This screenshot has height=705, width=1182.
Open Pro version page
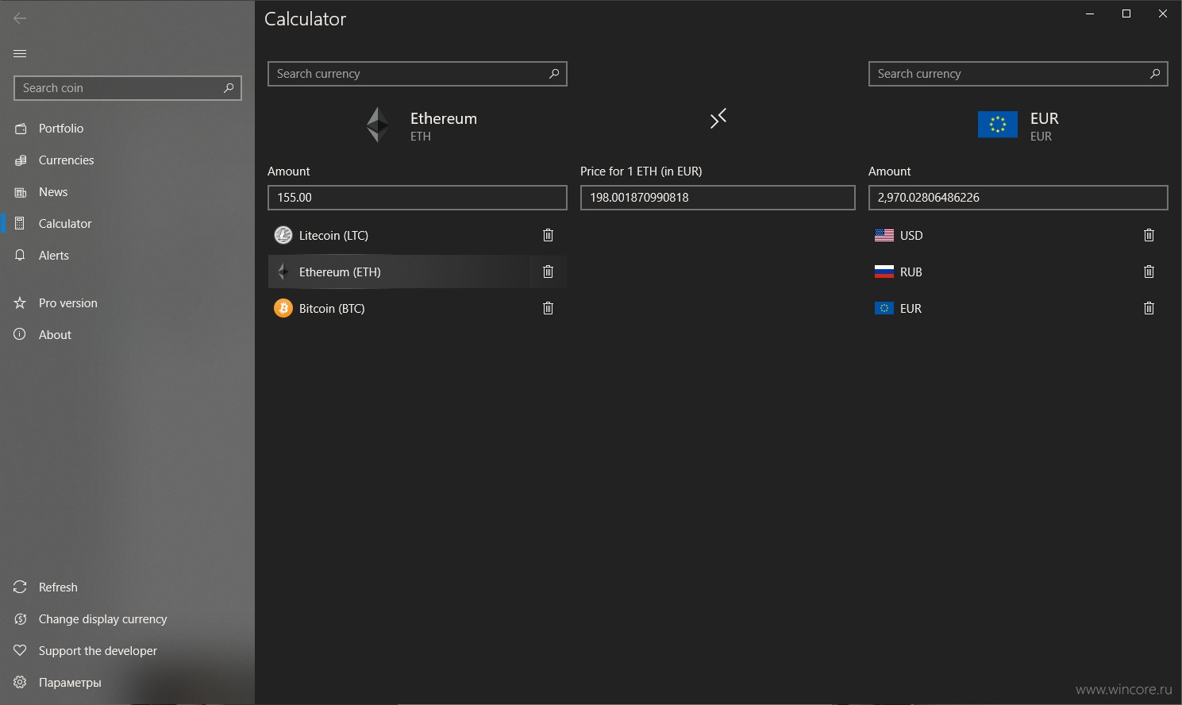click(x=127, y=302)
